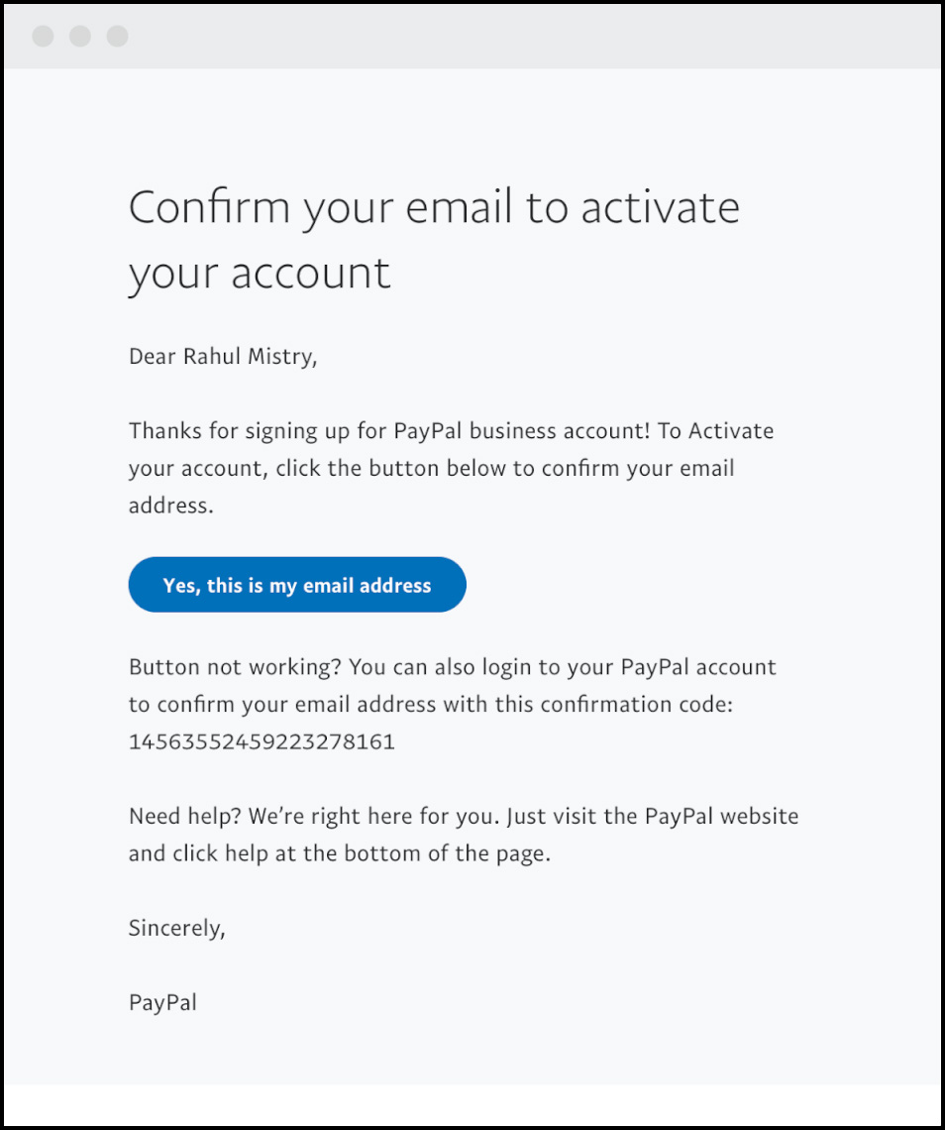The height and width of the screenshot is (1130, 945).
Task: Click the rightmost gray window dot
Action: (118, 36)
